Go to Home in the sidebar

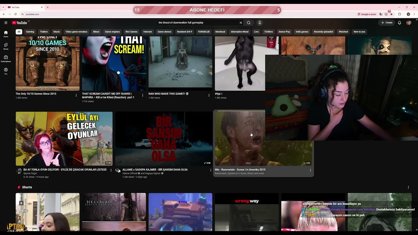click(x=6, y=34)
